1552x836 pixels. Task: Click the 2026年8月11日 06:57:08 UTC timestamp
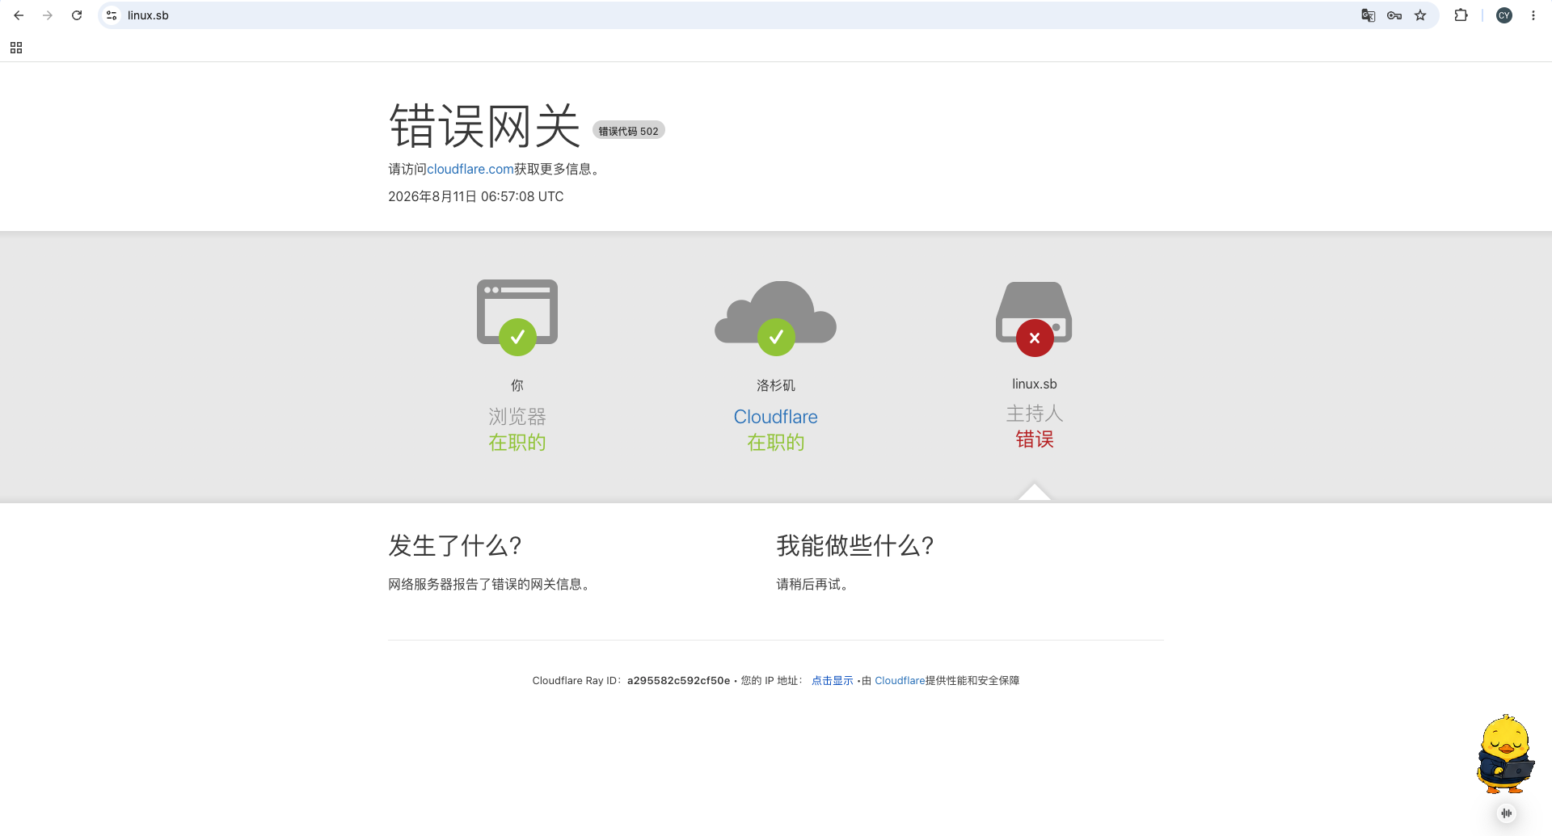click(476, 196)
